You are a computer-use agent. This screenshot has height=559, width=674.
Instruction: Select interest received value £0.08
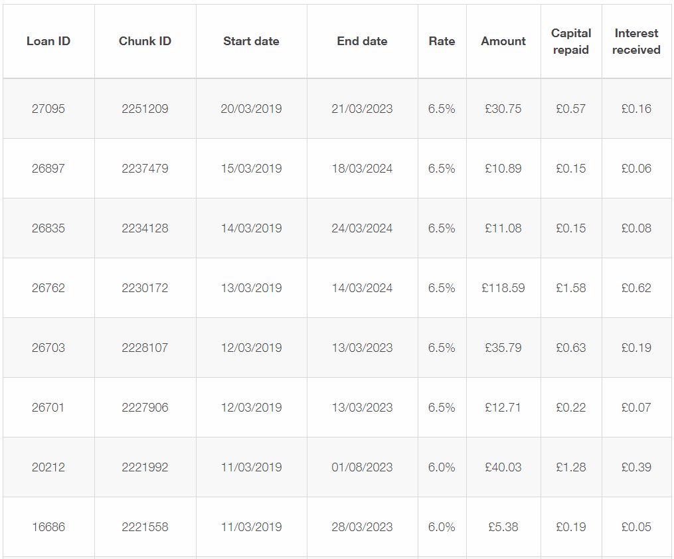[636, 228]
